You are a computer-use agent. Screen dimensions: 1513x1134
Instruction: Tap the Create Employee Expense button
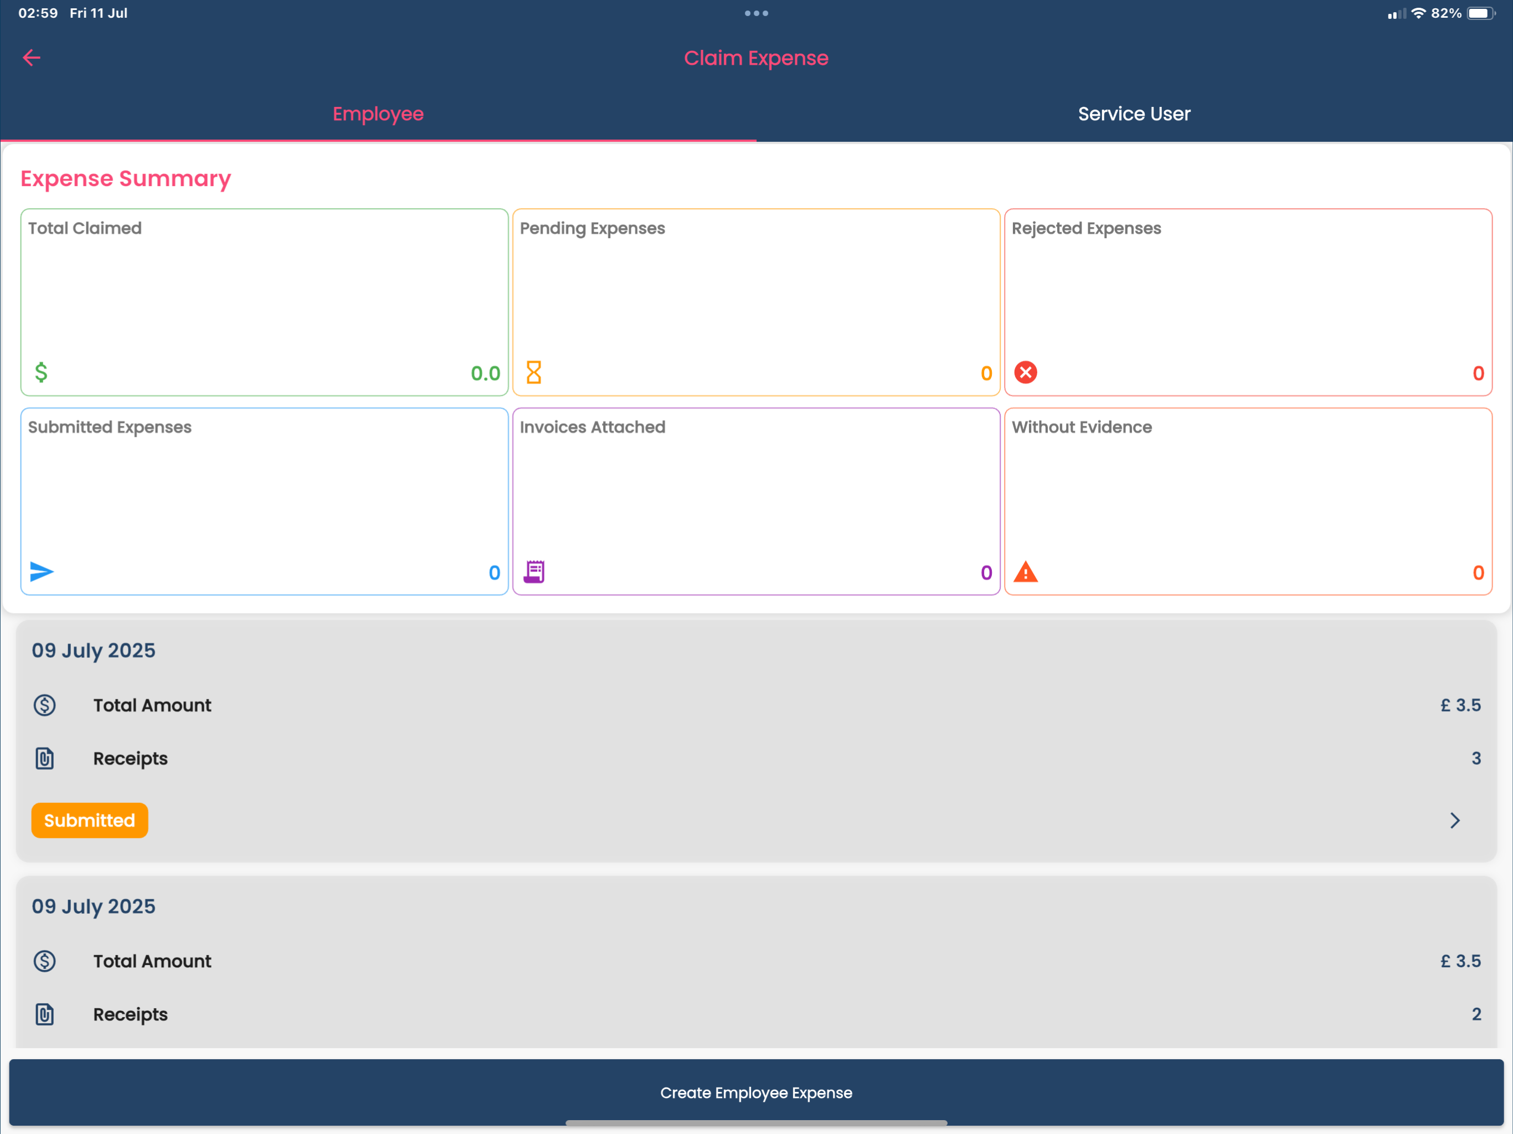click(757, 1092)
